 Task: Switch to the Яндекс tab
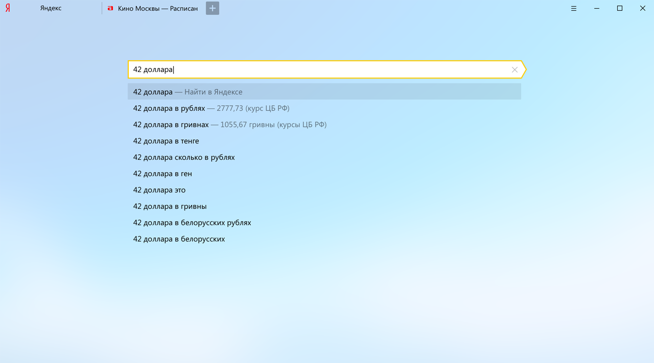coord(51,8)
